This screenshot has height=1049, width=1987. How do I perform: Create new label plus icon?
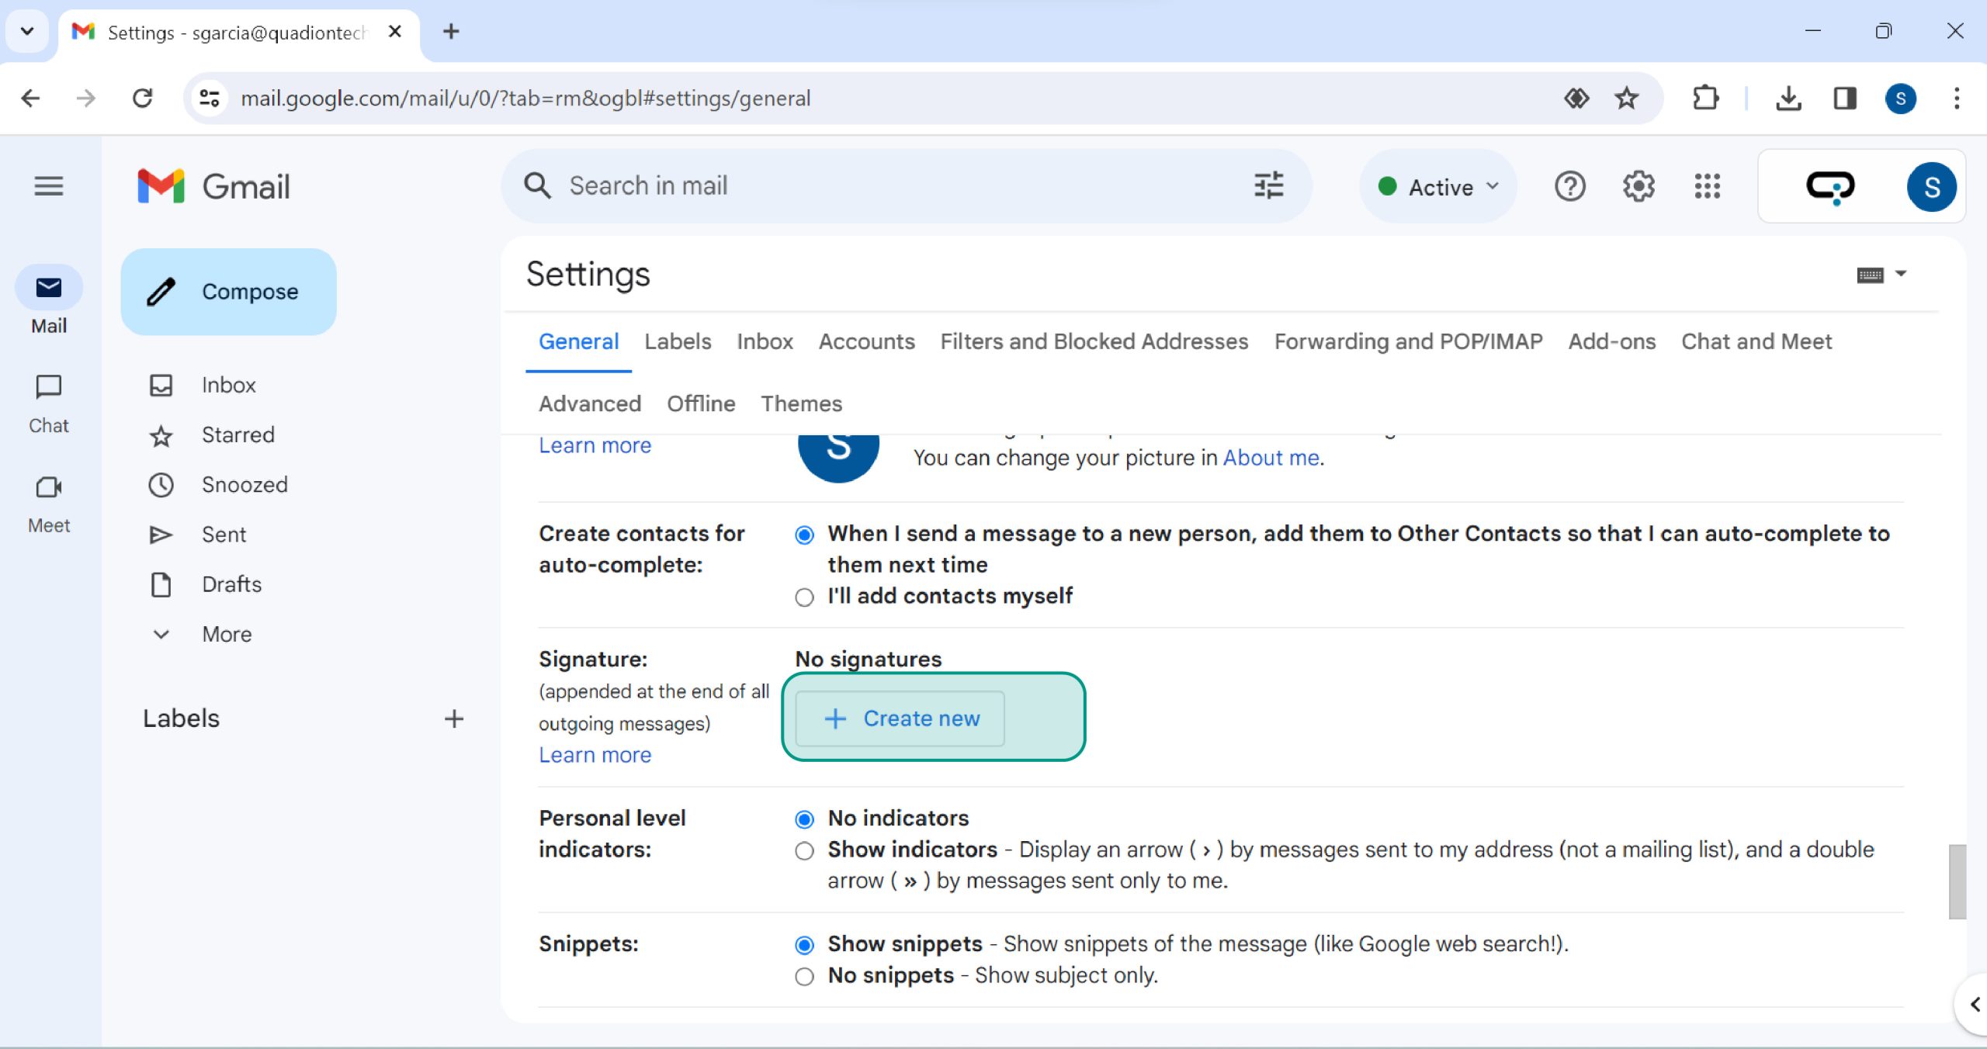point(454,718)
